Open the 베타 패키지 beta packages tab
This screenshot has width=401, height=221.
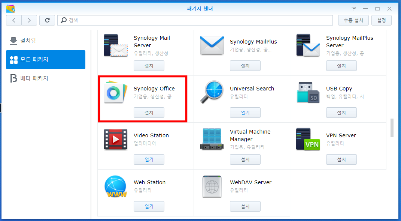click(46, 78)
